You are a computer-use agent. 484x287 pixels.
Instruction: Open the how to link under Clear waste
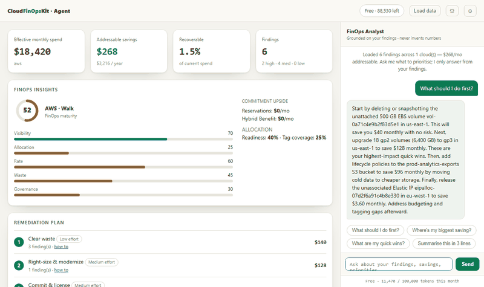point(61,247)
